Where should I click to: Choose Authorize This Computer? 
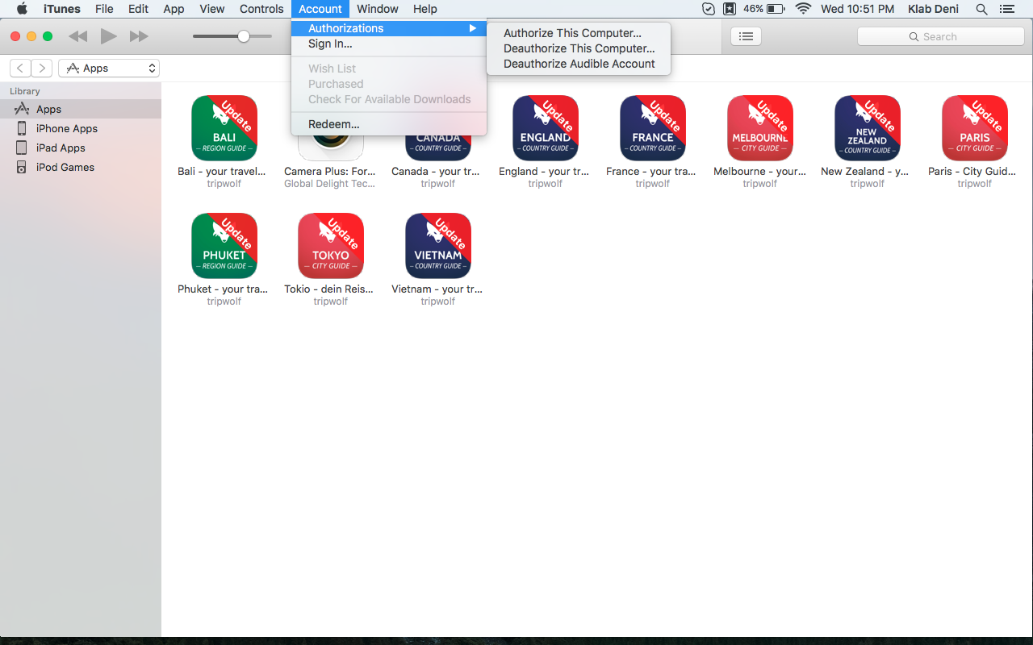(572, 33)
